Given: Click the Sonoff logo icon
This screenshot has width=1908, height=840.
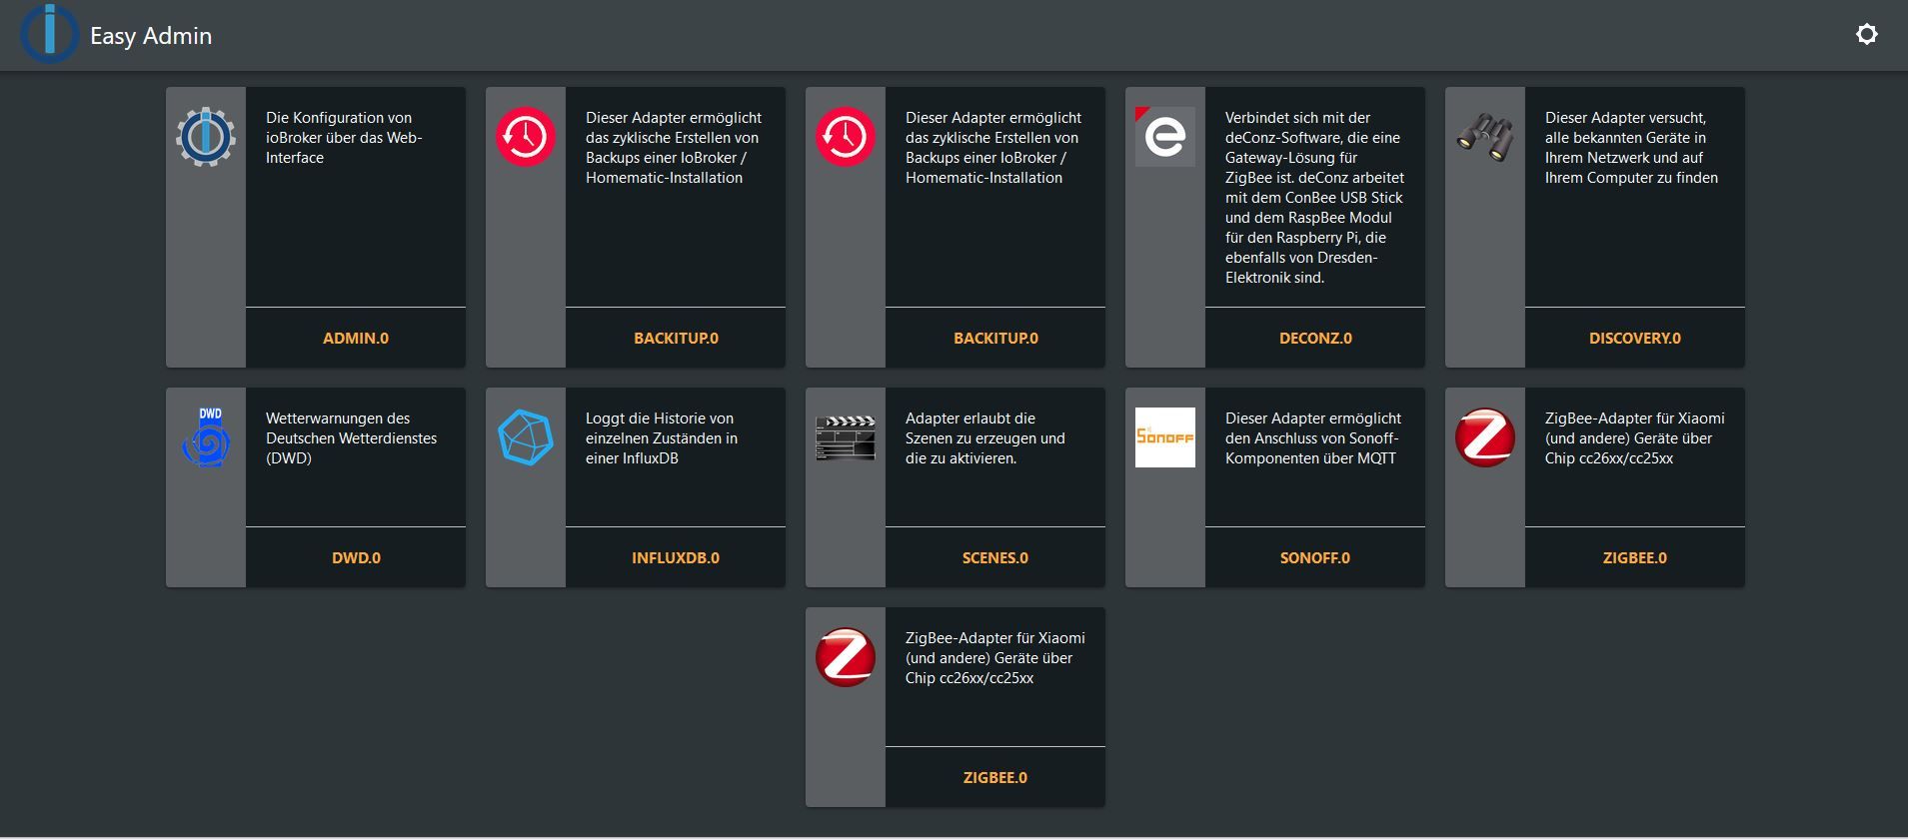Looking at the screenshot, I should [x=1165, y=437].
